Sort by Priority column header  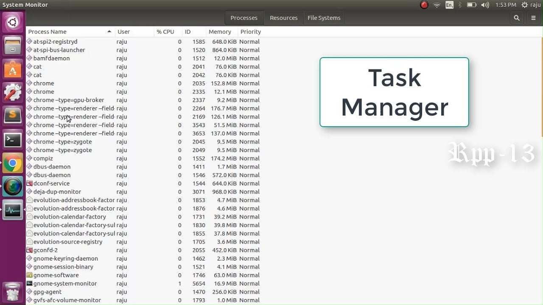(x=251, y=32)
